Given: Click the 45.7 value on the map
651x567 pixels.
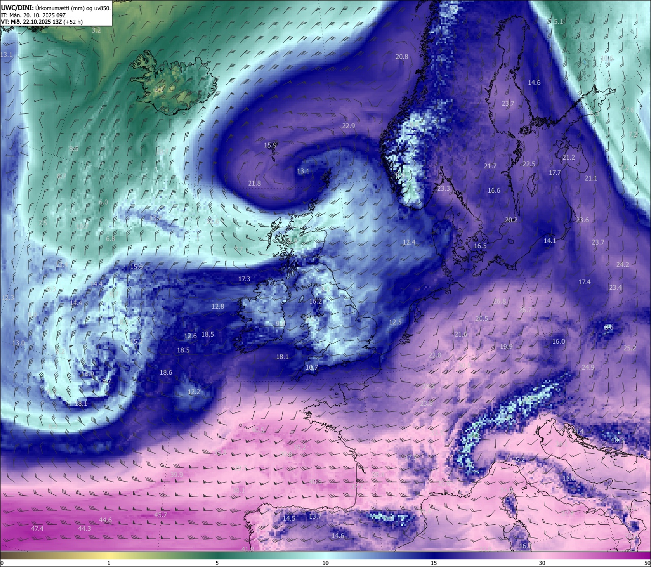Looking at the screenshot, I should (160, 515).
